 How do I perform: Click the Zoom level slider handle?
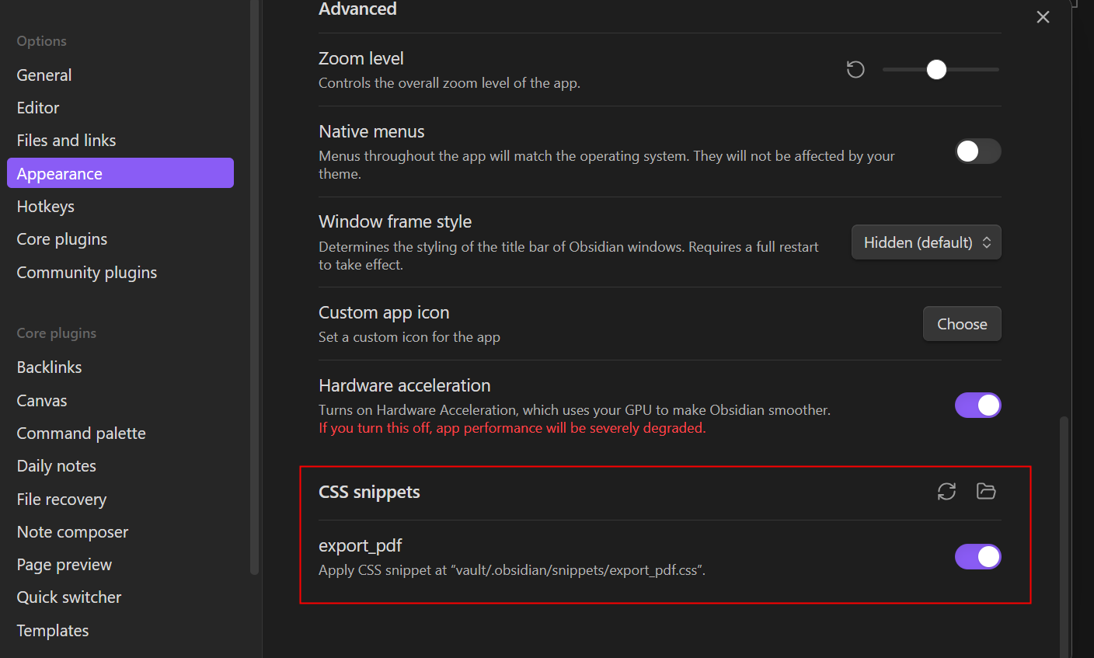tap(937, 70)
